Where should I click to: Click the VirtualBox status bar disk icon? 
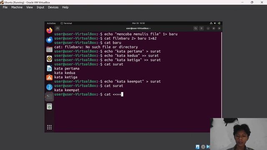(197, 147)
